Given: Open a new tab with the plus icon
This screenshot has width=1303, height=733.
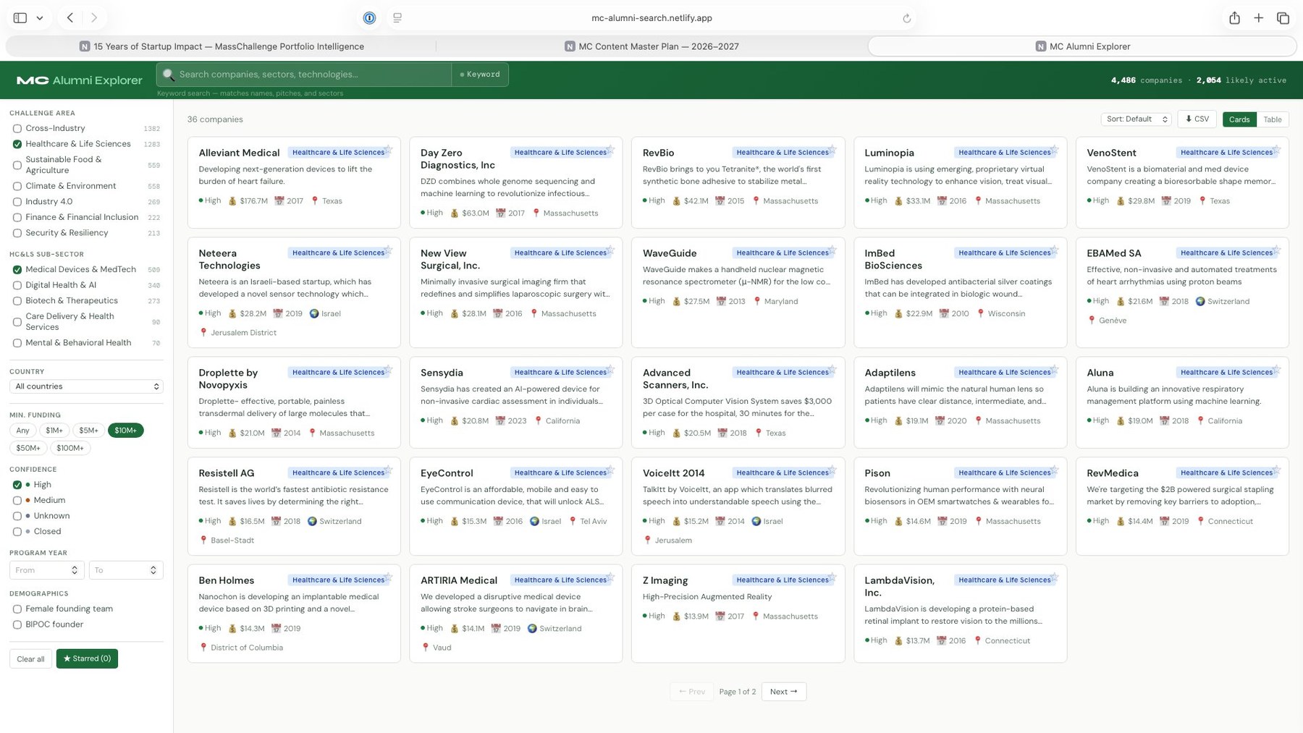Looking at the screenshot, I should tap(1259, 18).
